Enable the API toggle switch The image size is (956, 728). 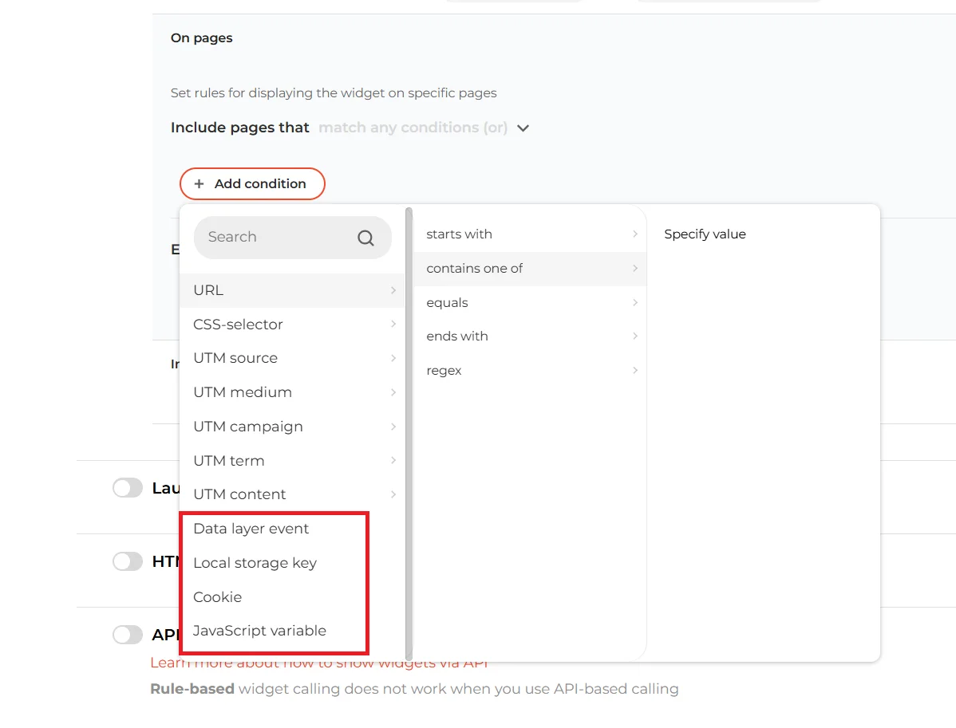tap(127, 635)
